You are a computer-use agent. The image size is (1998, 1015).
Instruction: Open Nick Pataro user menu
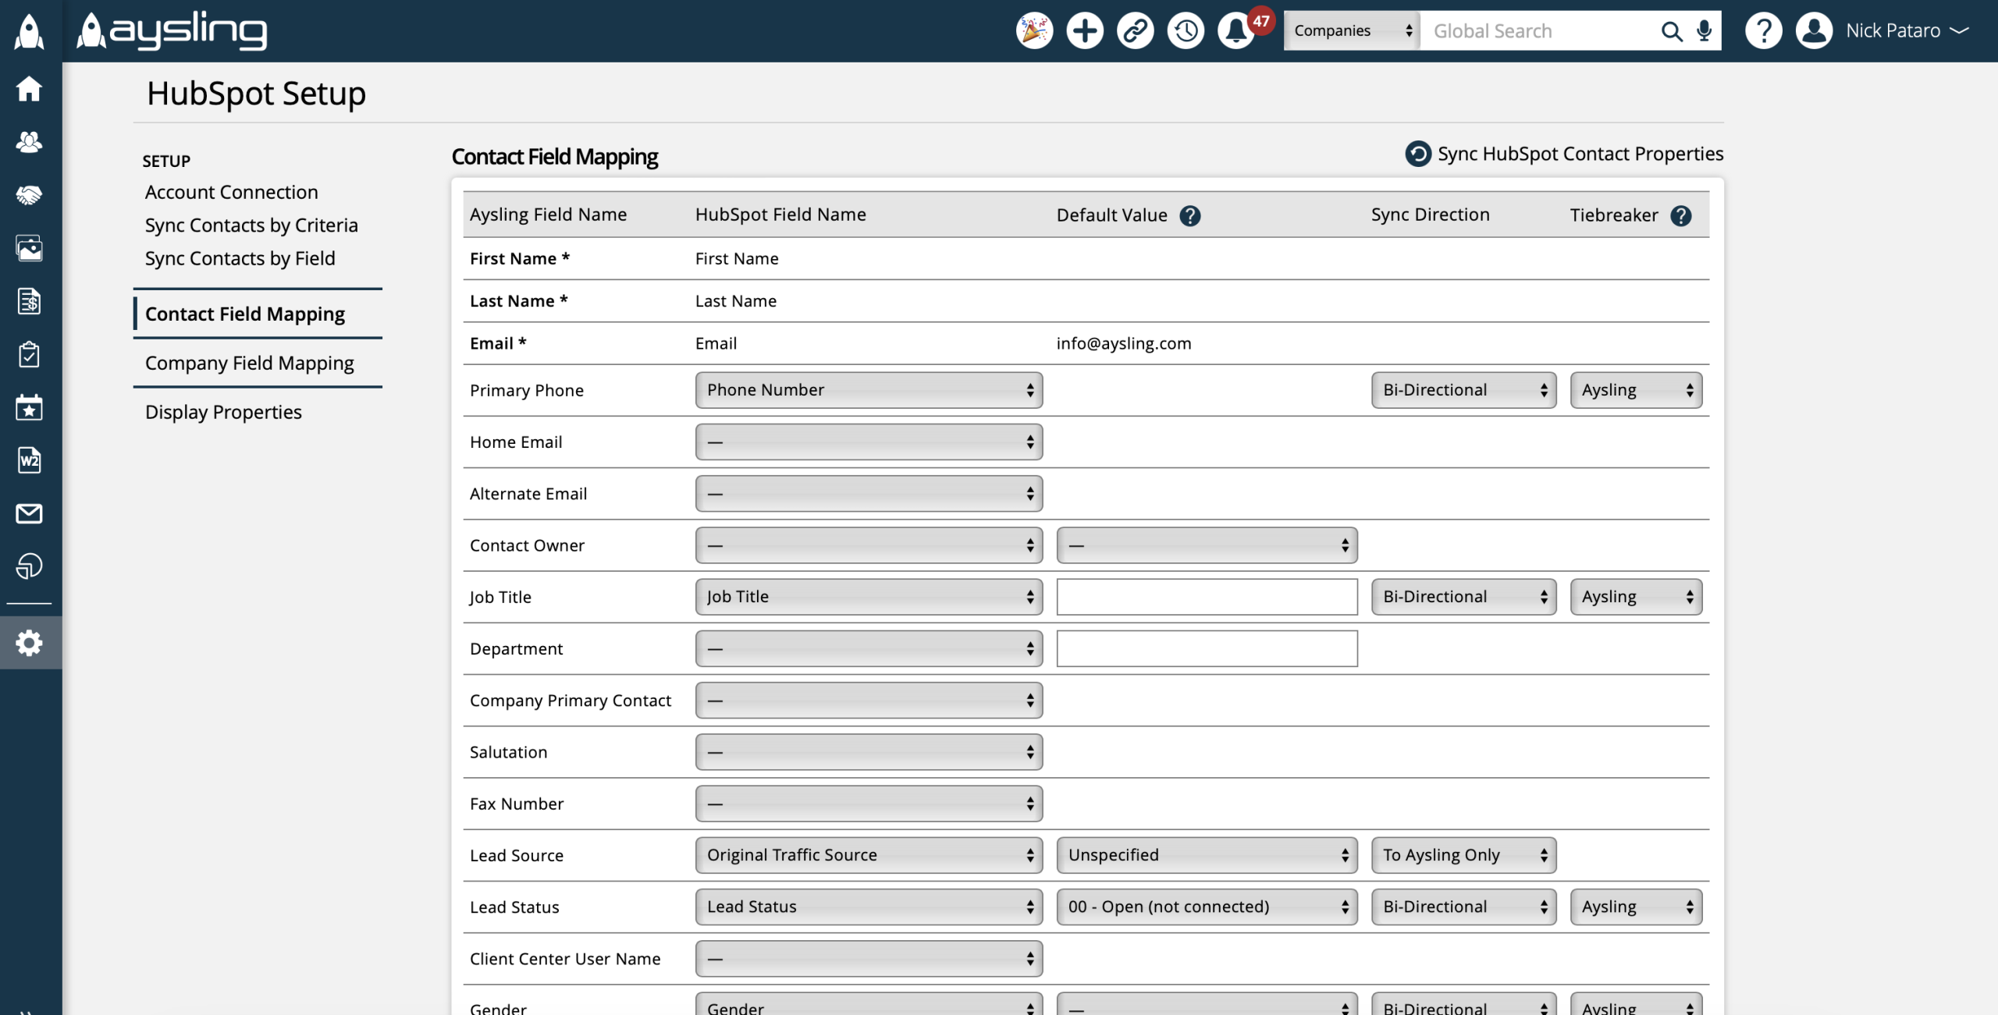(1907, 30)
